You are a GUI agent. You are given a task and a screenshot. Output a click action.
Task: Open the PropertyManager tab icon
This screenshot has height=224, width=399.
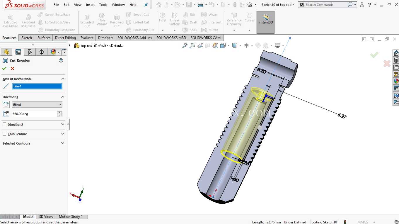(18, 52)
